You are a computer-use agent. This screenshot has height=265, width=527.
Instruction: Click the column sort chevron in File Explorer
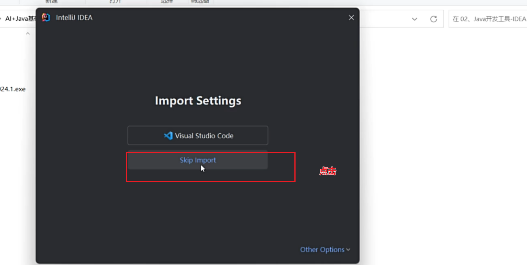tap(28, 34)
